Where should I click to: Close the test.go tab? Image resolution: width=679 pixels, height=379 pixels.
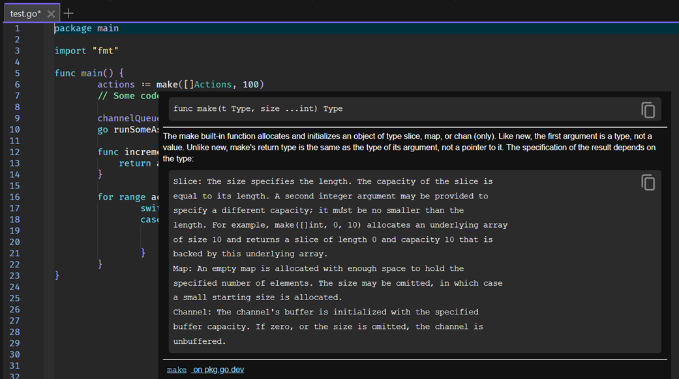pos(51,14)
